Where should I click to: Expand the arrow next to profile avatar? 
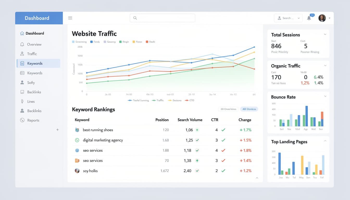(x=330, y=18)
